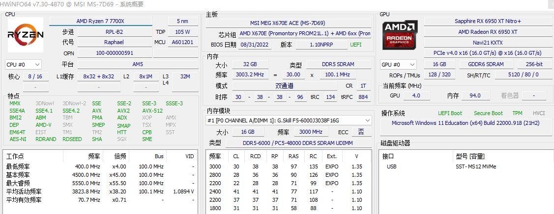Select the 3000 MHz EXPO timing row
The image size is (554, 214).
tap(288, 166)
